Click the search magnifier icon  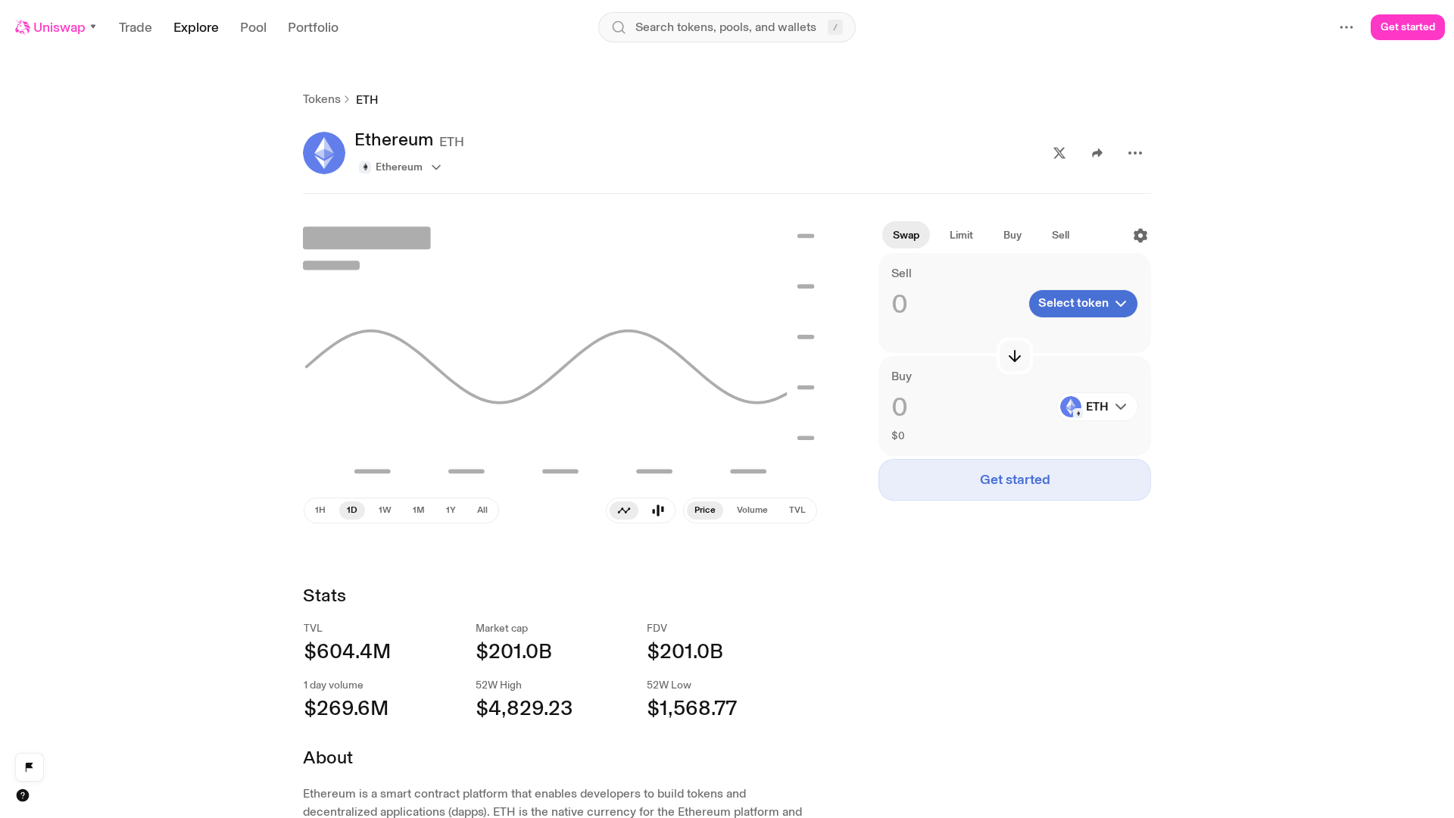point(619,27)
